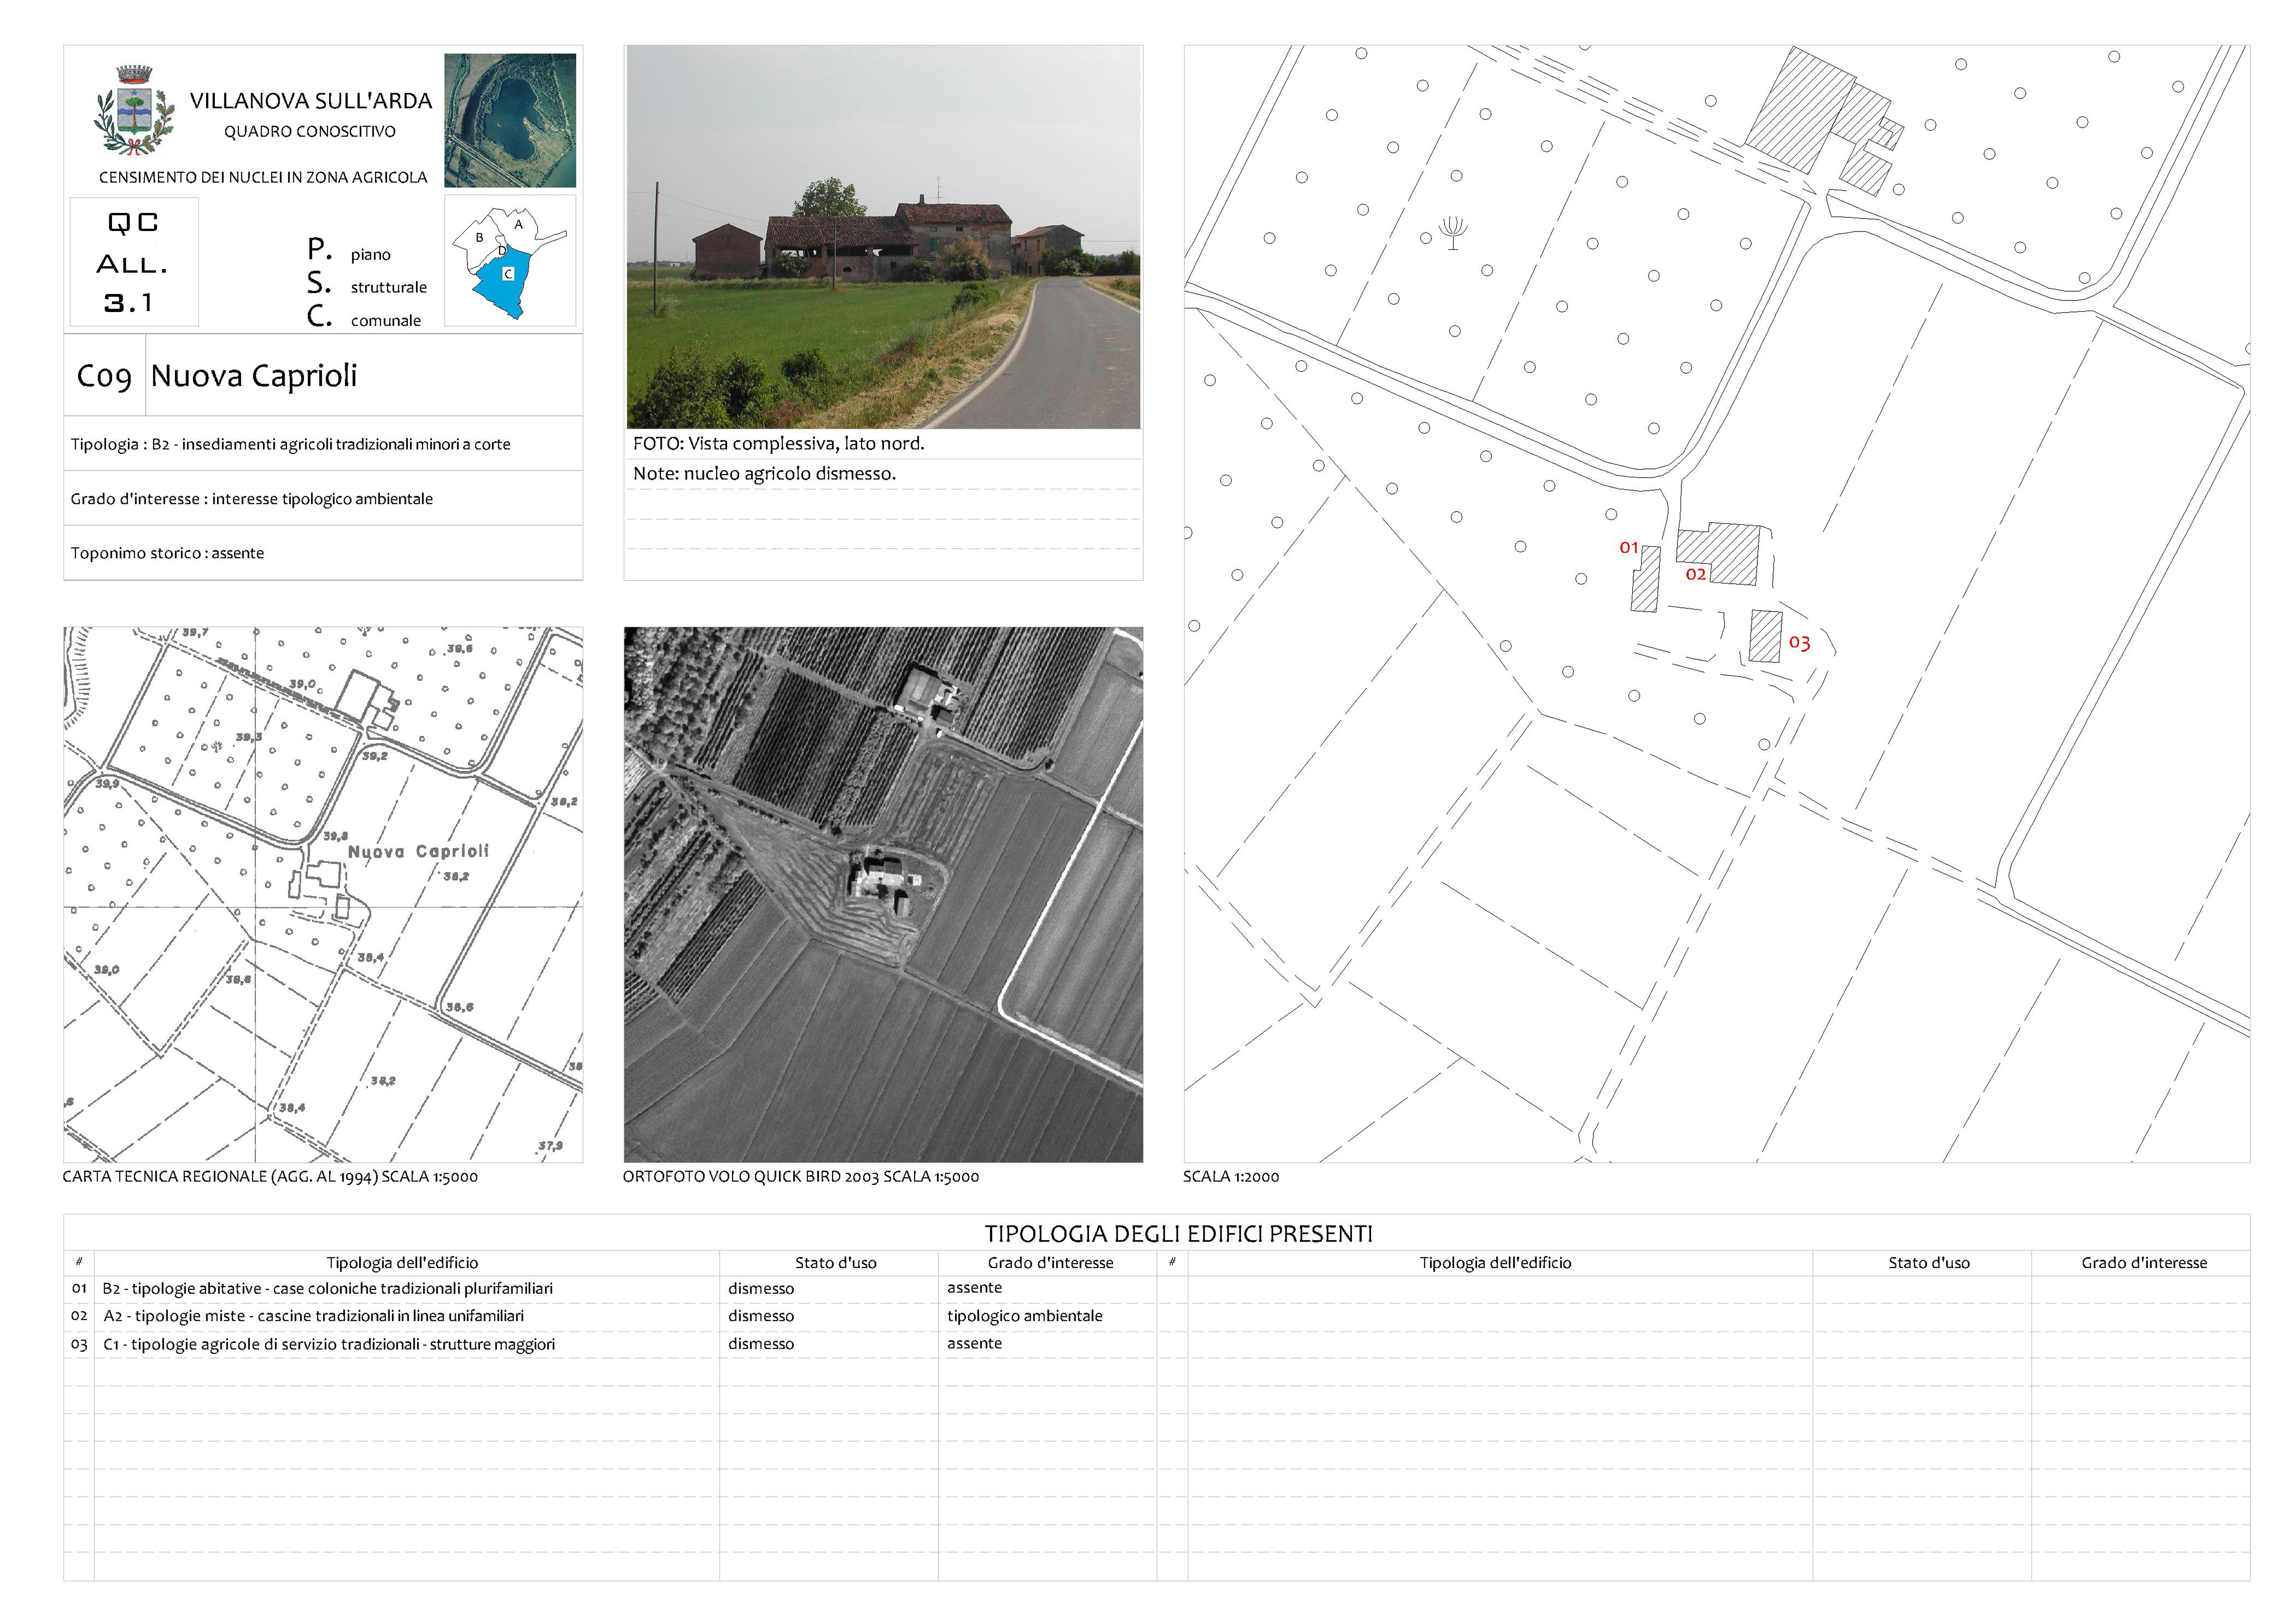Viewport: 2296px width, 1624px height.
Task: Click the Quick Bird orthophoto image
Action: (883, 894)
